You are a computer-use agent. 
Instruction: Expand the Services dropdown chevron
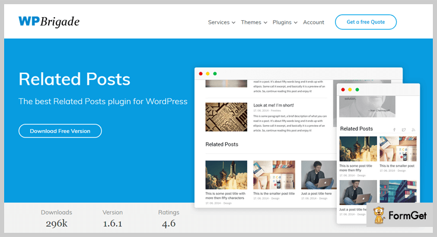(x=234, y=23)
